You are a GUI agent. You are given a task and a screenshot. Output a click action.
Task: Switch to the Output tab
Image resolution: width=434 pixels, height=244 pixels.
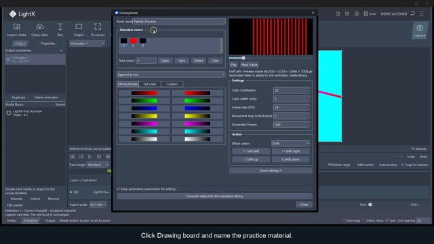tap(50, 220)
